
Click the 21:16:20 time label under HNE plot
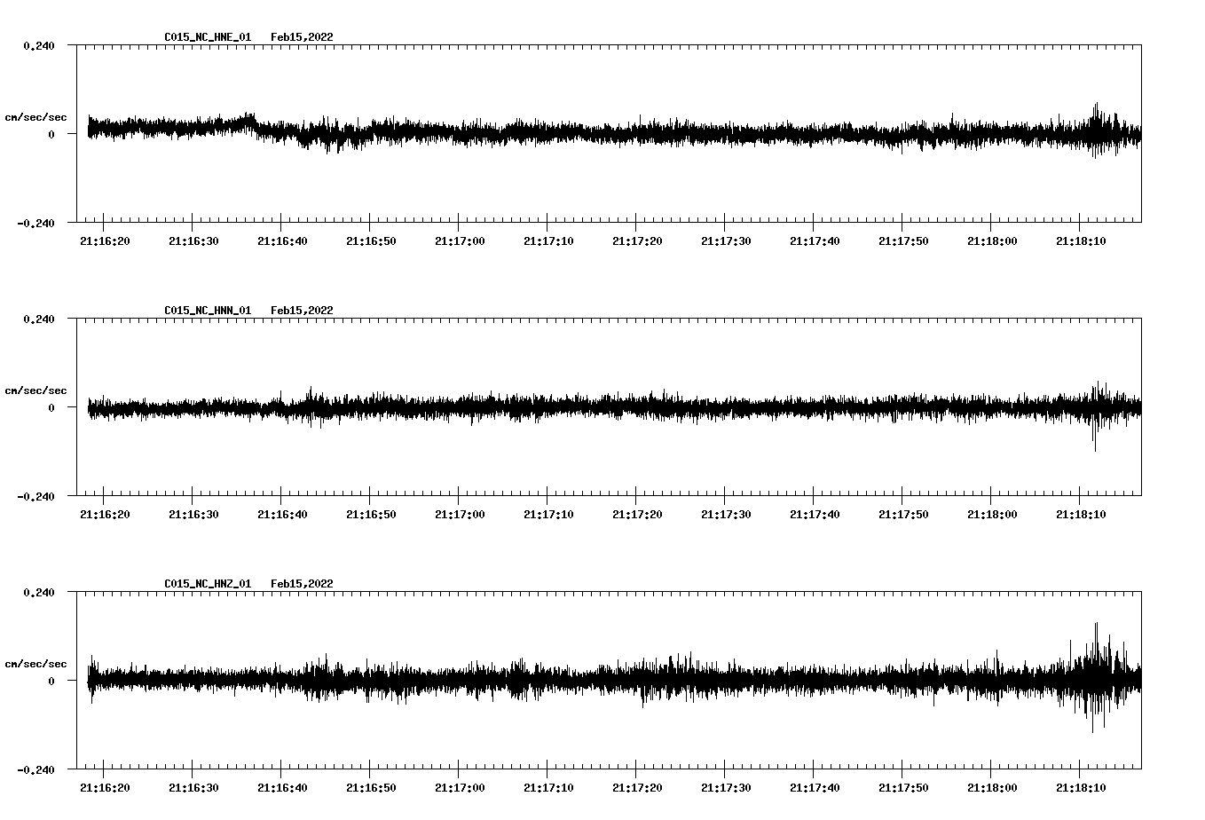point(105,241)
